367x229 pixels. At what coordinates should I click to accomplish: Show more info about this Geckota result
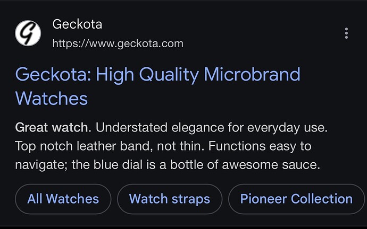click(x=346, y=33)
